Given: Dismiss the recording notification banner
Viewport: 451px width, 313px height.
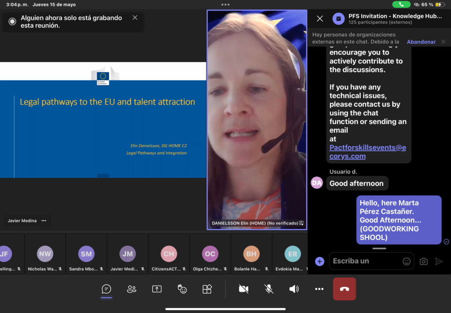Looking at the screenshot, I should click(135, 18).
